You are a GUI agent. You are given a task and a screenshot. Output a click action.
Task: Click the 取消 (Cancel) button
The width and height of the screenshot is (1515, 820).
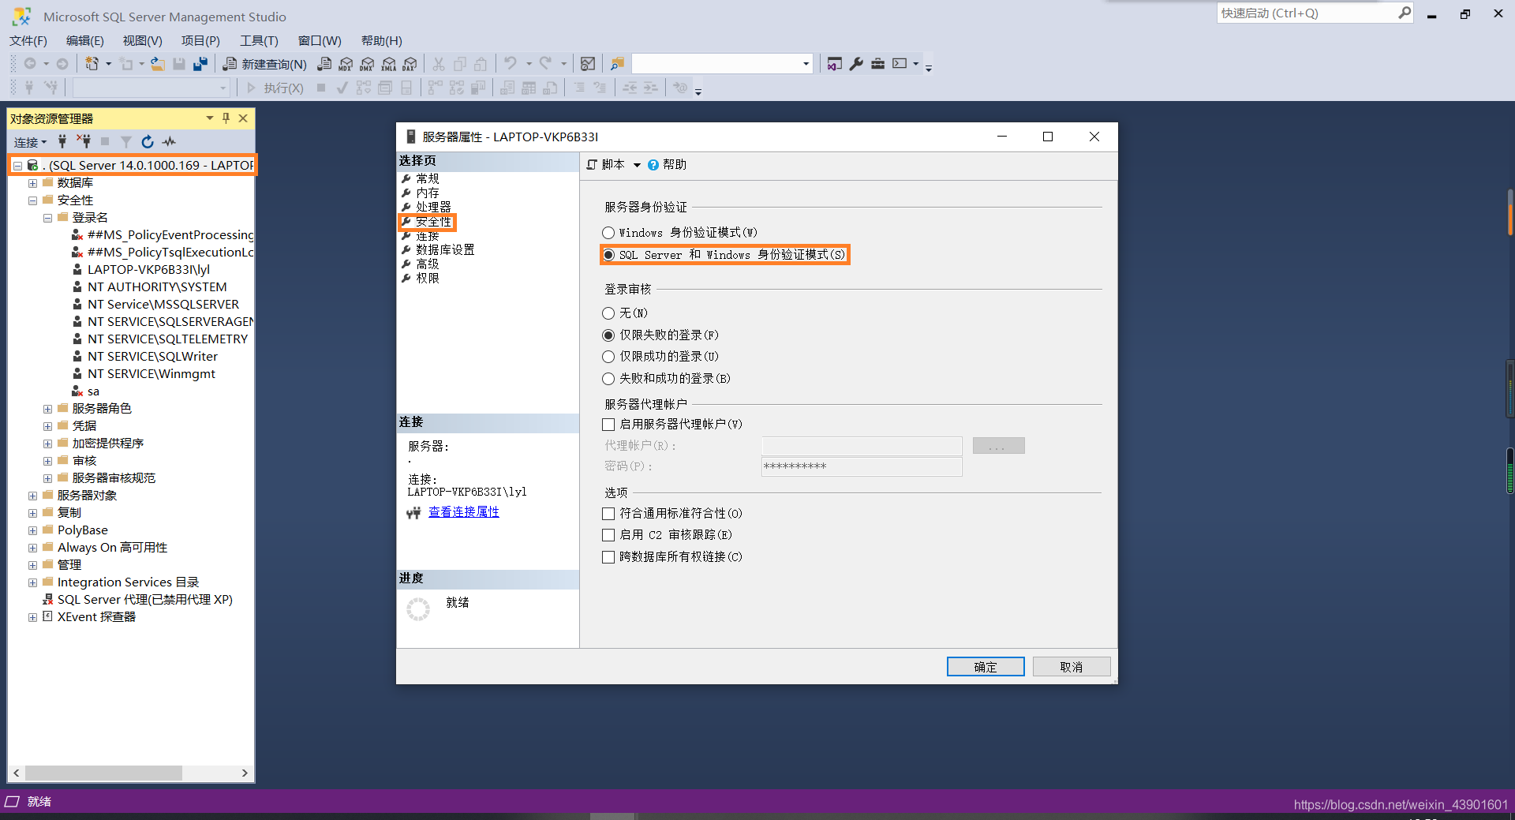coord(1072,667)
